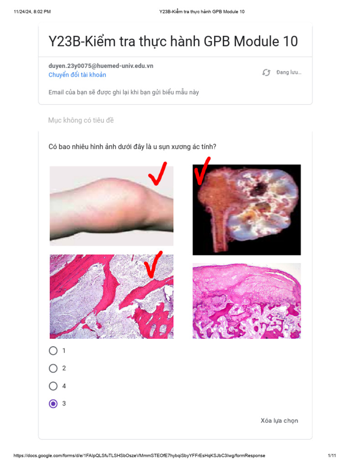Click the Chuyển đổi tài khoản link
Viewport: 350px width, 467px height.
(77, 75)
